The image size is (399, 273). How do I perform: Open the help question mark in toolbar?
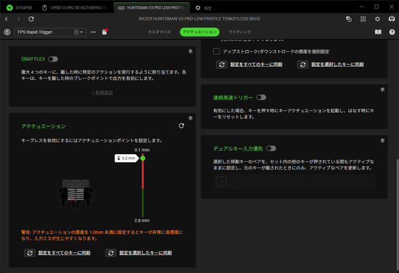392,32
